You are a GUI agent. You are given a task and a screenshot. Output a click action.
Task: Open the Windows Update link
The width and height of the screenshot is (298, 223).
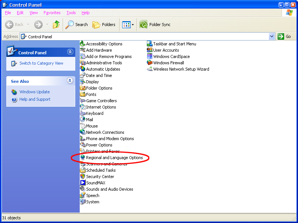pyautogui.click(x=35, y=92)
